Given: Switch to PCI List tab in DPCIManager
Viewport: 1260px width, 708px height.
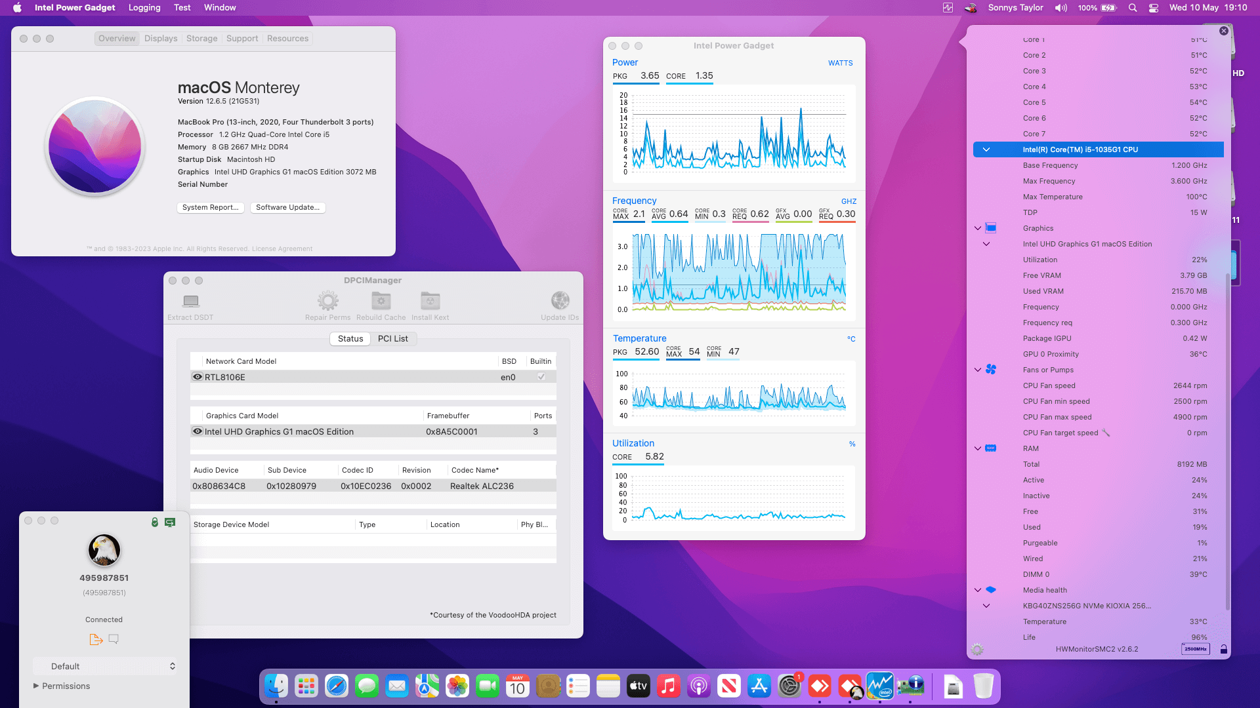Looking at the screenshot, I should point(393,338).
